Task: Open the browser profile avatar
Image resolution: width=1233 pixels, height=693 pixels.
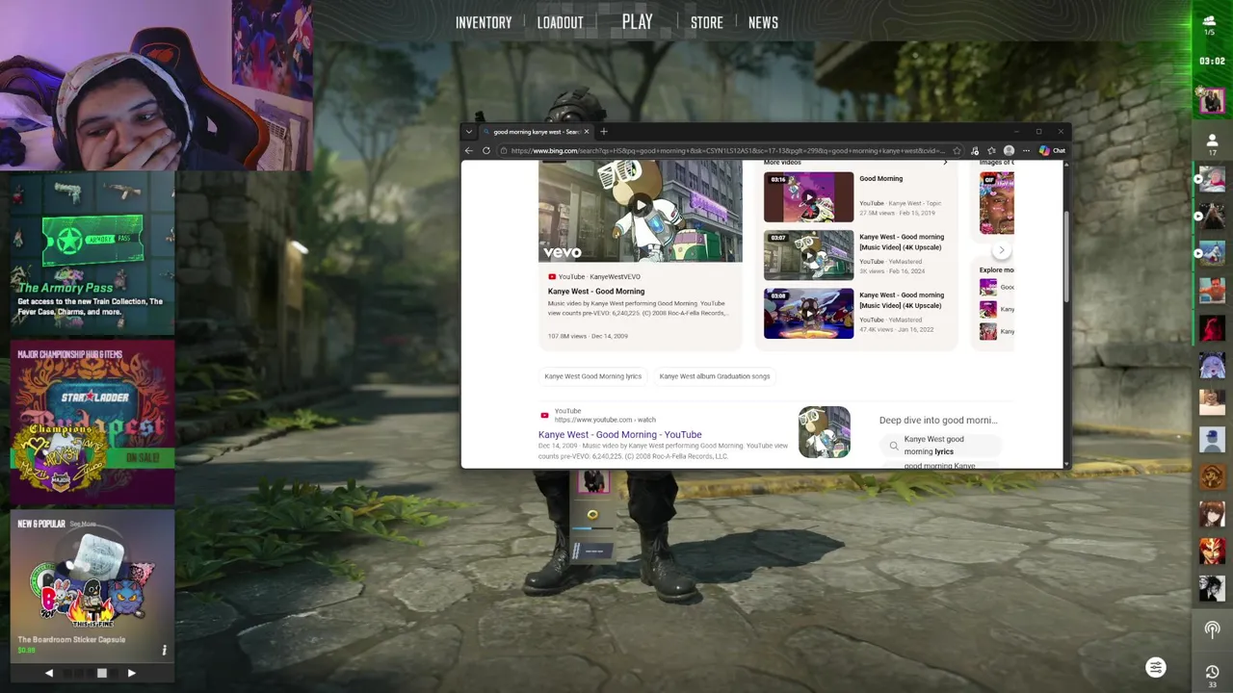Action: pos(1009,150)
